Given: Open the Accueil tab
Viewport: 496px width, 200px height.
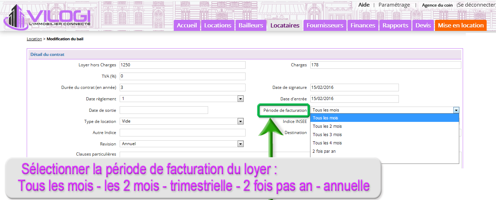Looking at the screenshot, I should pyautogui.click(x=187, y=25).
